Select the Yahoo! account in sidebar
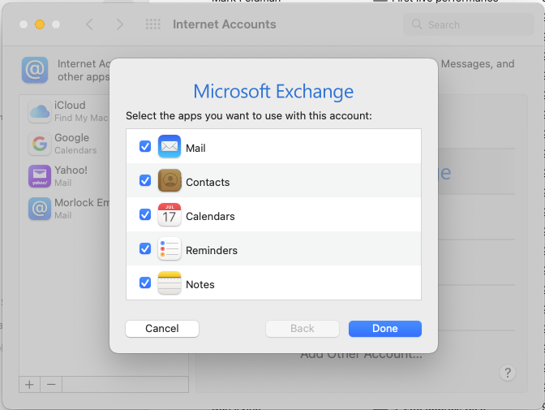 point(68,175)
